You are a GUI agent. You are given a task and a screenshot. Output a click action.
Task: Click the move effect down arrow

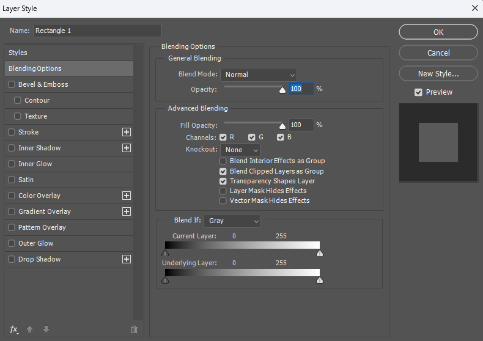tap(46, 329)
